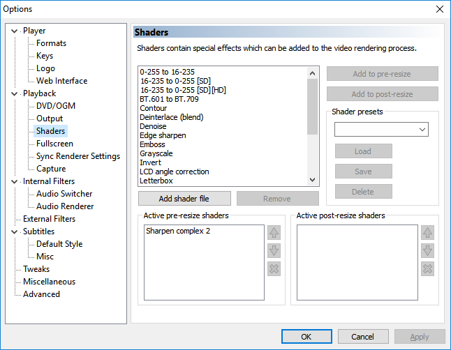451x350 pixels.
Task: Open the Advanced settings page
Action: click(x=41, y=294)
